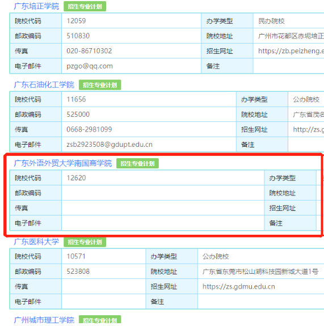Open the 广东外语外贸大学南国商学院 link
This screenshot has height=326, width=324.
pyautogui.click(x=63, y=163)
